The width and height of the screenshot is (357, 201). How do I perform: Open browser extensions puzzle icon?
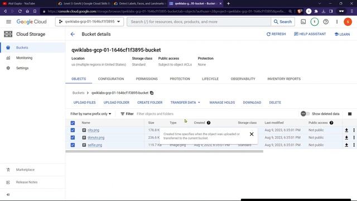(x=316, y=11)
